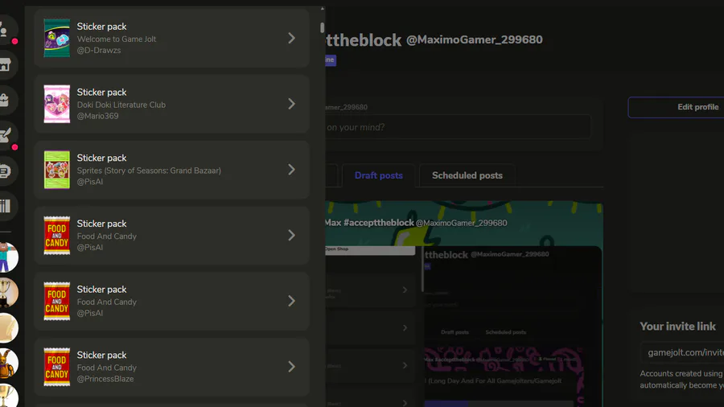The height and width of the screenshot is (407, 724).
Task: Focus the 'on your mind?' post field
Action: pyautogui.click(x=458, y=127)
